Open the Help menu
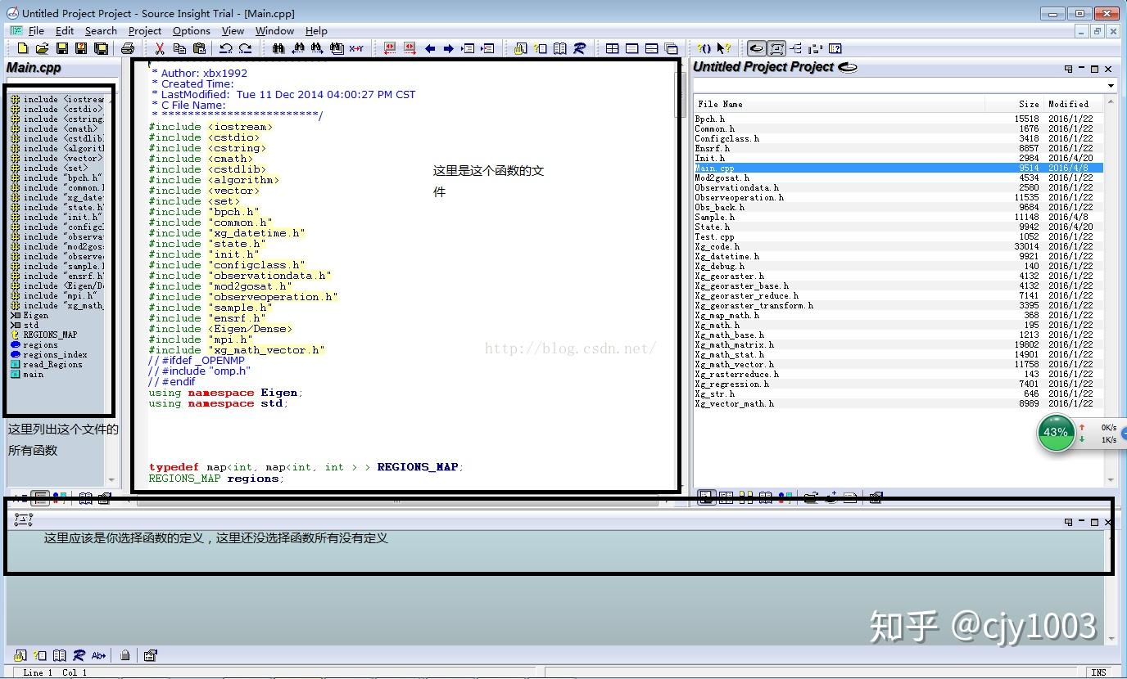1127x679 pixels. tap(316, 31)
